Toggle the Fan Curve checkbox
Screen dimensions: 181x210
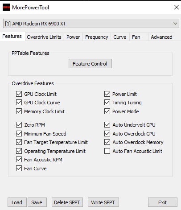(x=19, y=169)
